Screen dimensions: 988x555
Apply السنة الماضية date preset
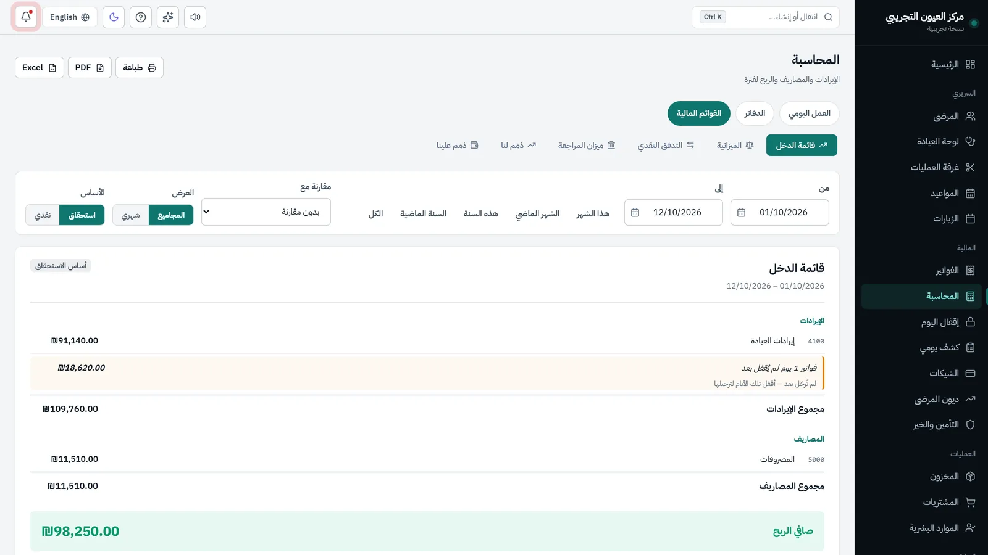coord(423,214)
